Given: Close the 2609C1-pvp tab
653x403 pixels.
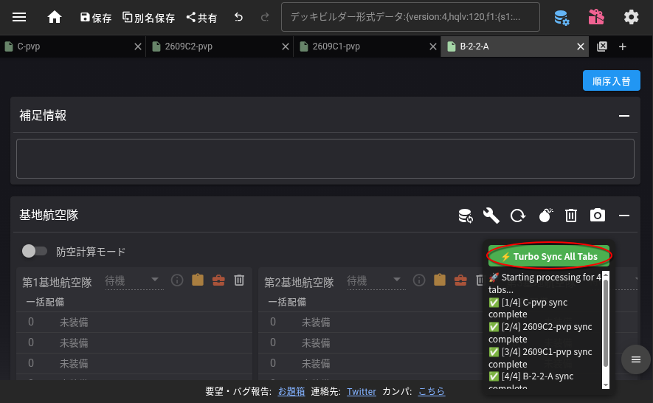Looking at the screenshot, I should pyautogui.click(x=433, y=46).
